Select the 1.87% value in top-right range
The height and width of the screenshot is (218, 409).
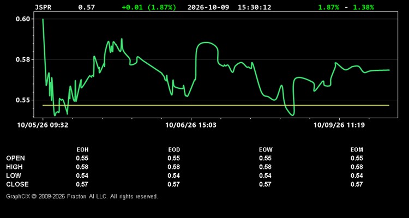(x=329, y=7)
